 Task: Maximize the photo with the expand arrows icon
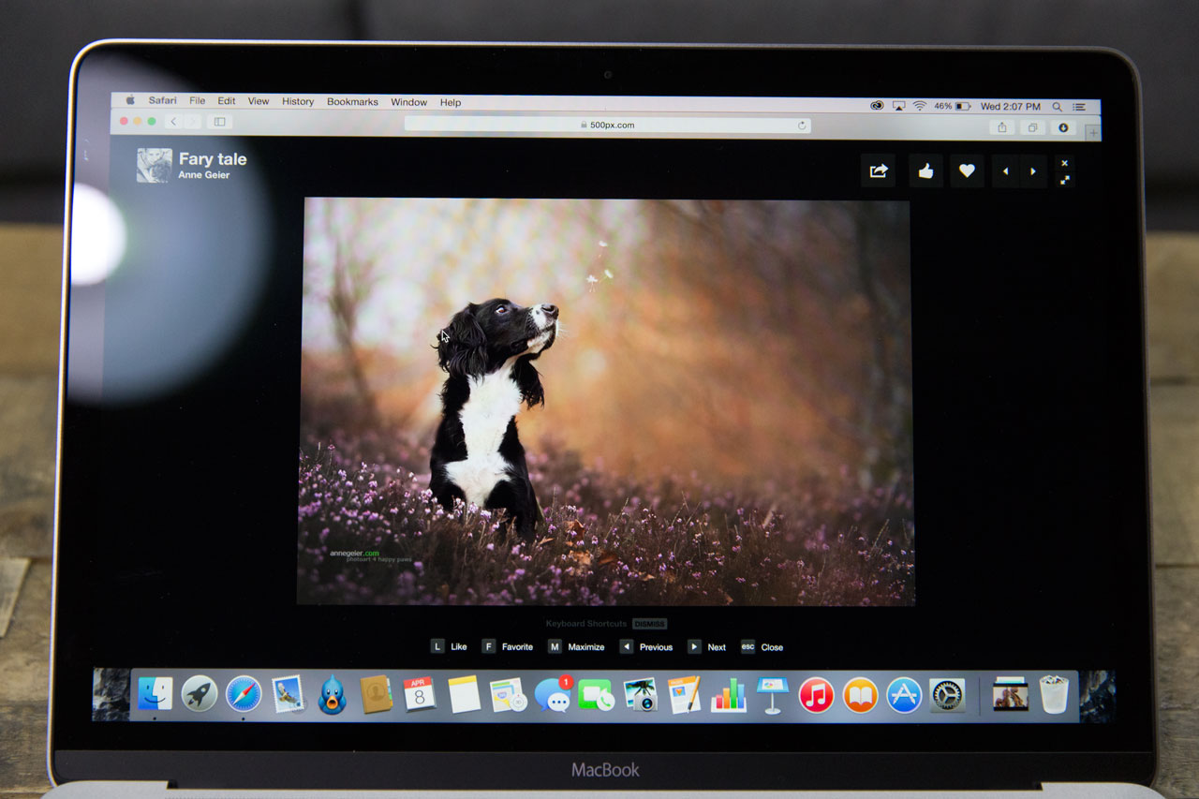tap(1064, 179)
